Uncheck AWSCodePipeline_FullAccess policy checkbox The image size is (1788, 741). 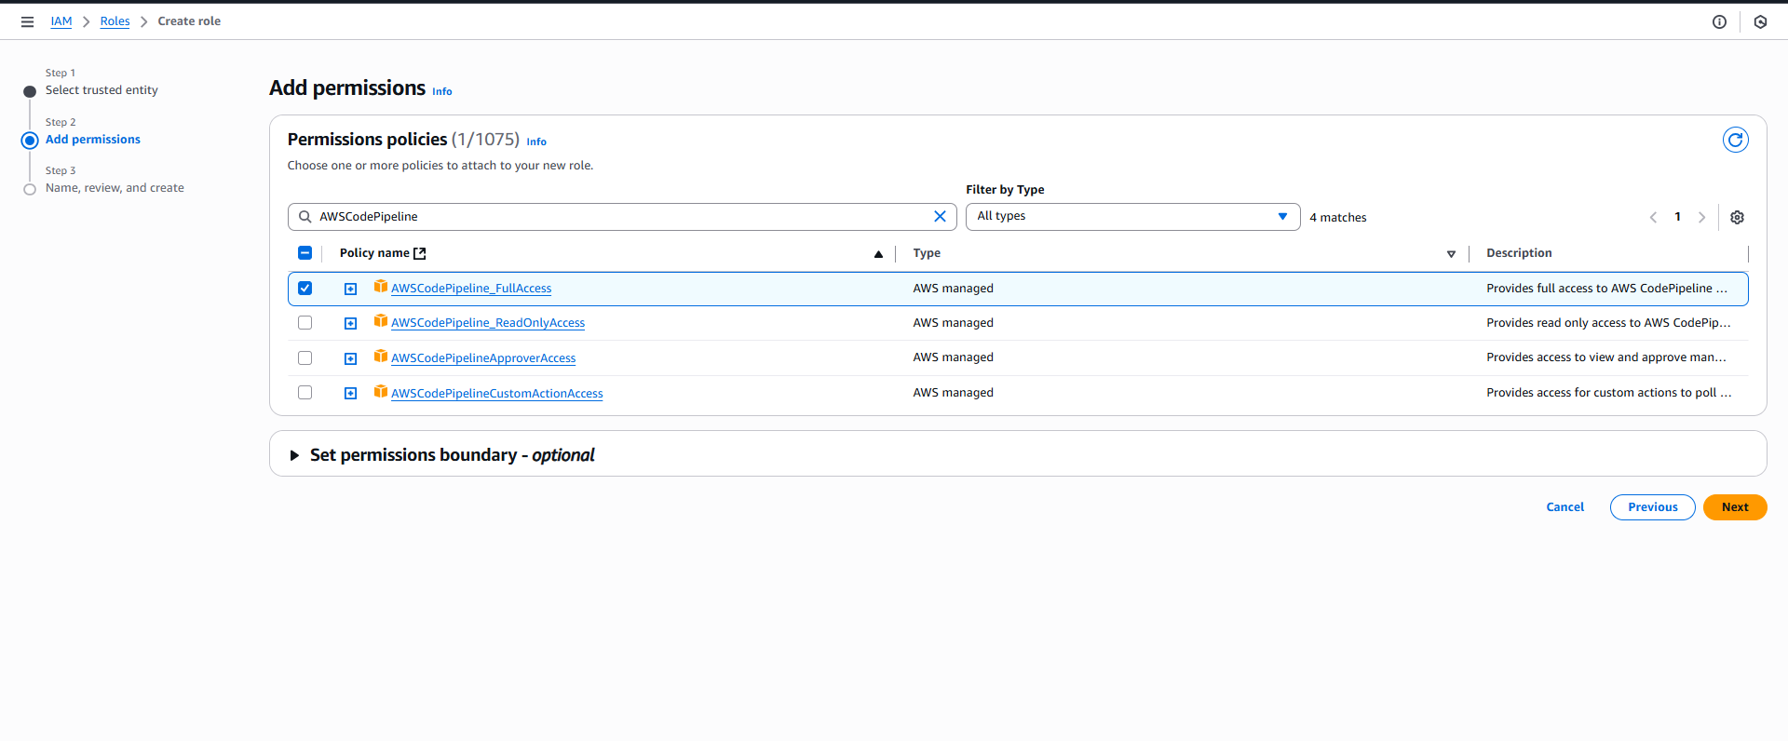pyautogui.click(x=305, y=289)
